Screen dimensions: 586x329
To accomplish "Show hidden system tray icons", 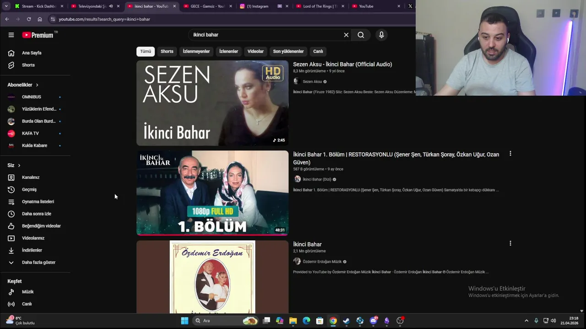I will click(x=526, y=321).
